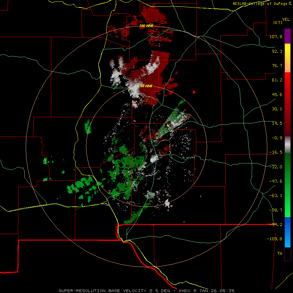Click the yellow segment of the color bar
This screenshot has height=293, width=293.
(x=287, y=49)
